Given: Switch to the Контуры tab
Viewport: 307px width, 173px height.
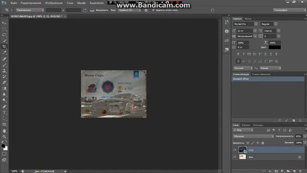Looking at the screenshot, I should pos(258,125).
